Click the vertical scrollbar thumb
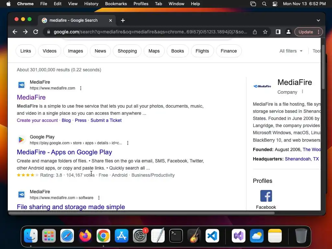Viewport: 332px width, 249px height. coord(323,67)
